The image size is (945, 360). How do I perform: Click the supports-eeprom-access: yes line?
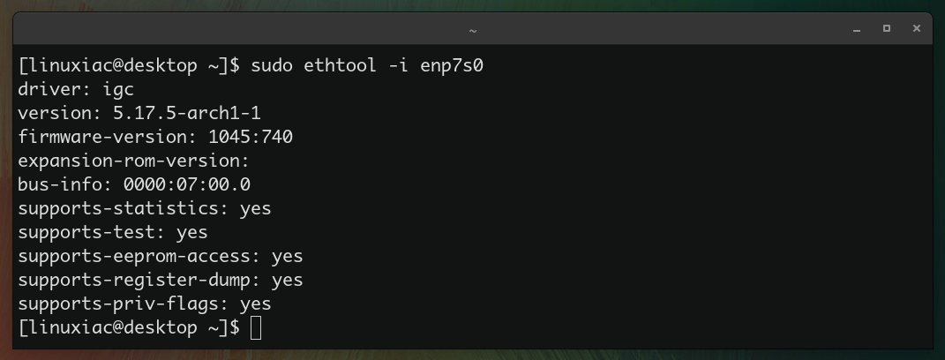coord(161,256)
